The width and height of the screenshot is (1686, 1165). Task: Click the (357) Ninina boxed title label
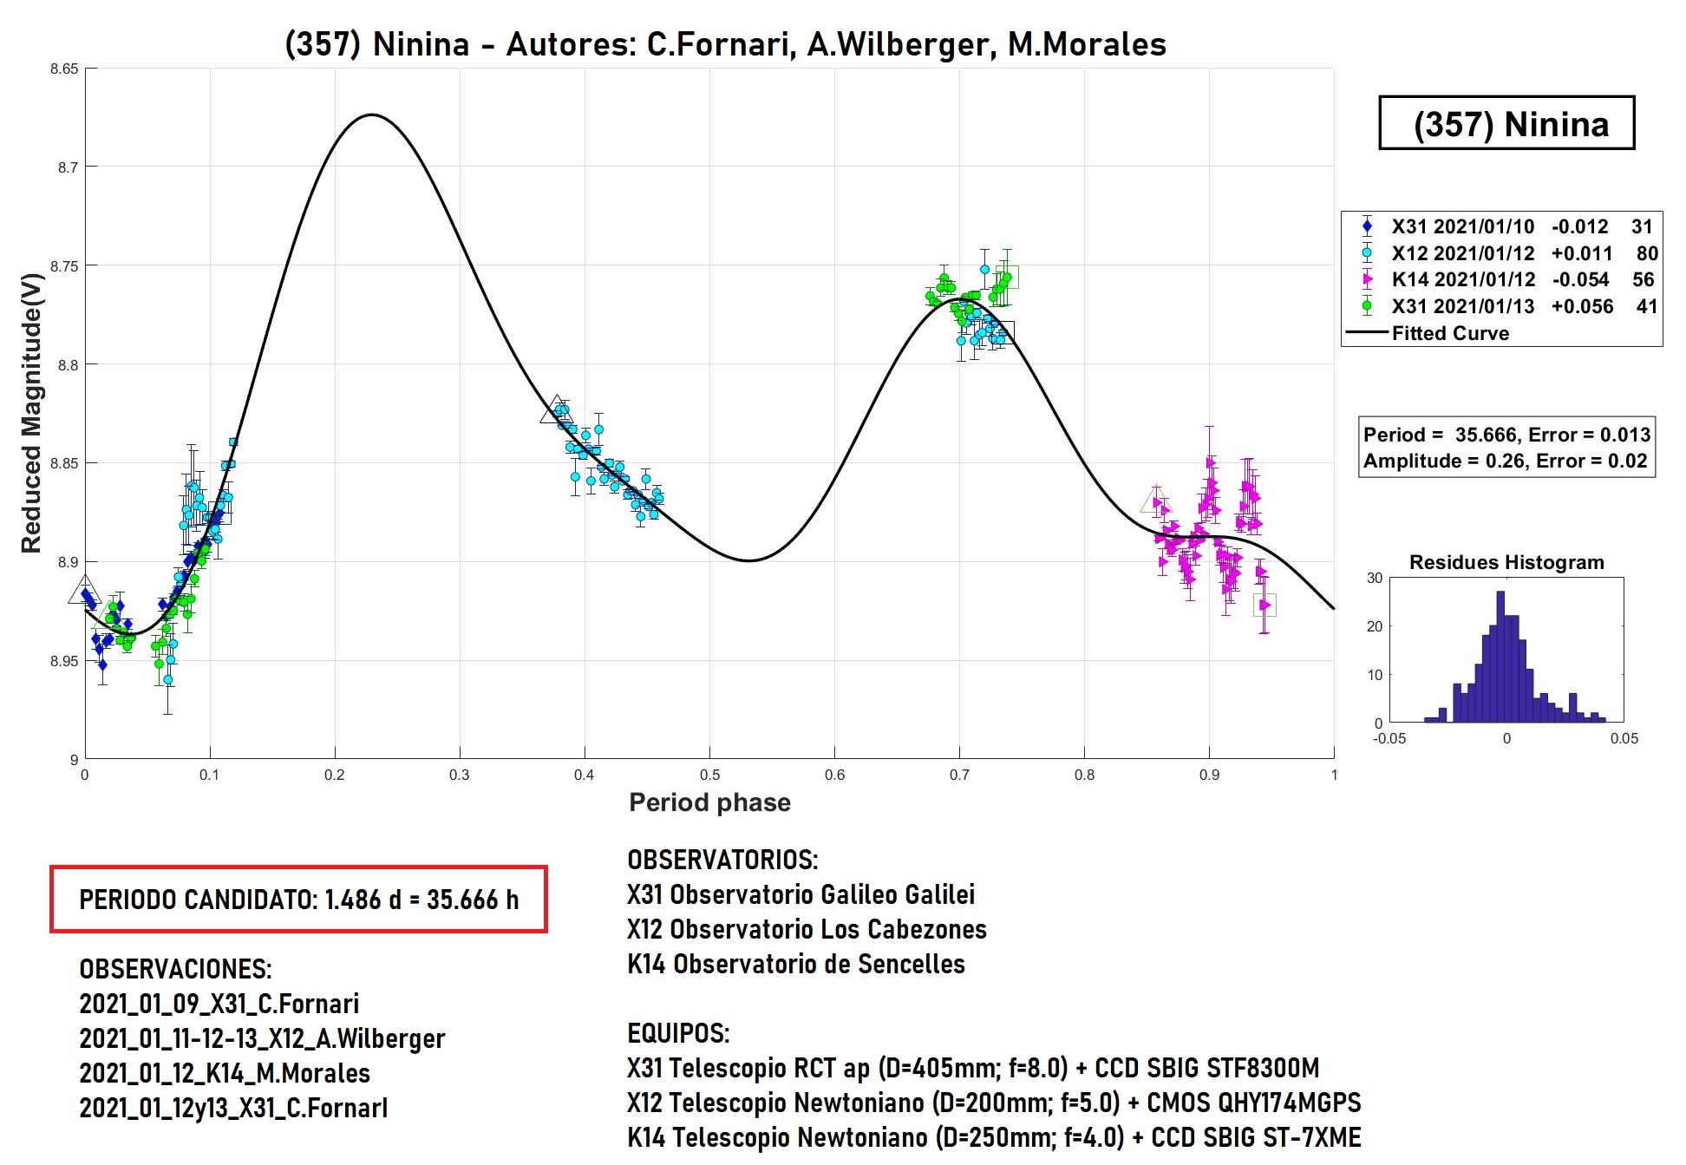(1506, 124)
